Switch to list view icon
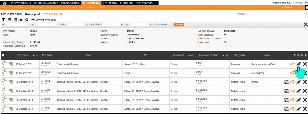This screenshot has height=114, width=308. [9, 20]
